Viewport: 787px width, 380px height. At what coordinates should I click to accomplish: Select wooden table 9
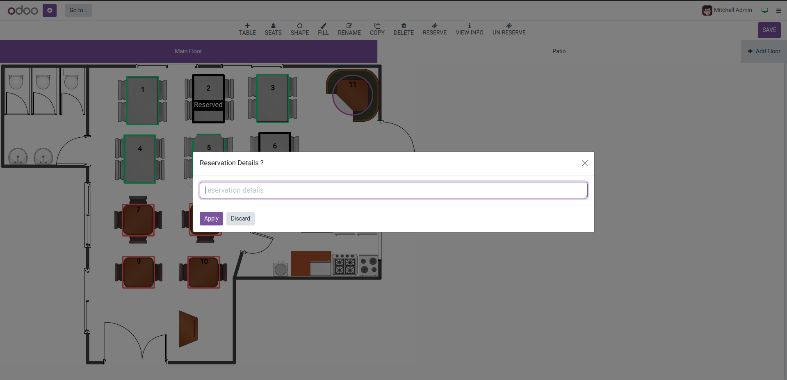point(139,272)
